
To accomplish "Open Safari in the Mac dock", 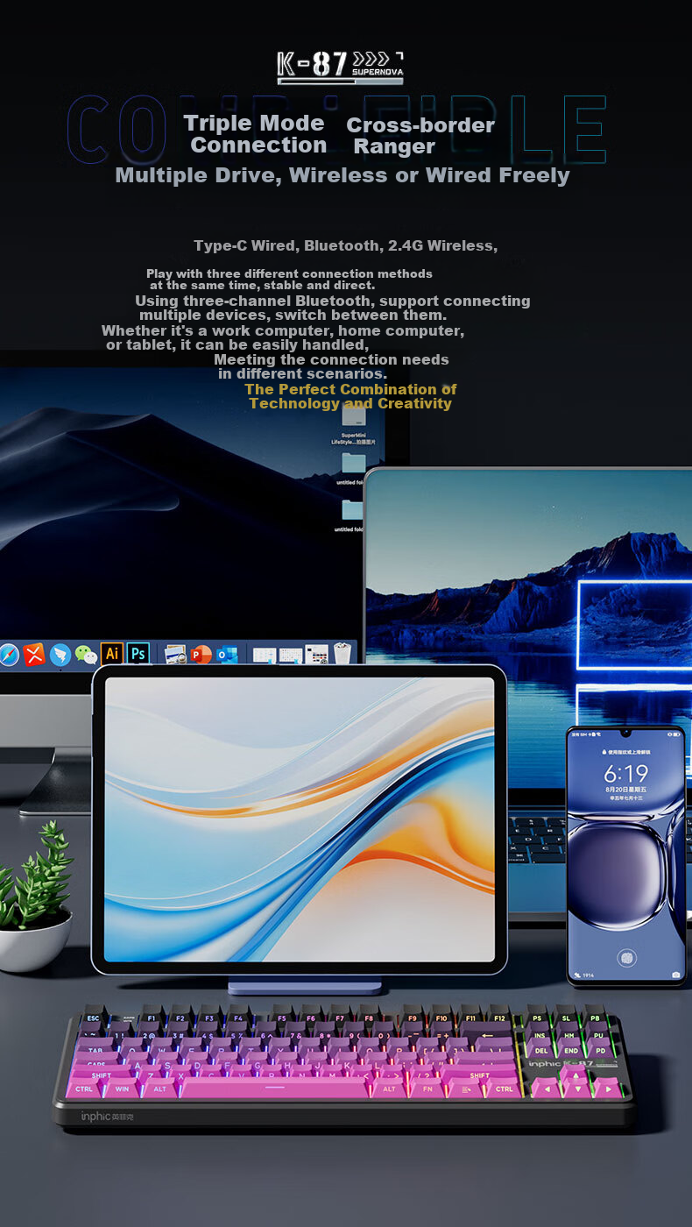I will click(x=8, y=655).
